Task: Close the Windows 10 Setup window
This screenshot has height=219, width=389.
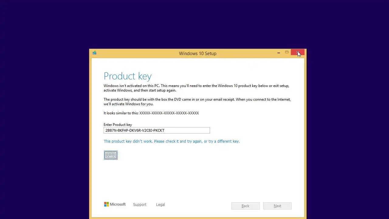Action: pyautogui.click(x=298, y=52)
